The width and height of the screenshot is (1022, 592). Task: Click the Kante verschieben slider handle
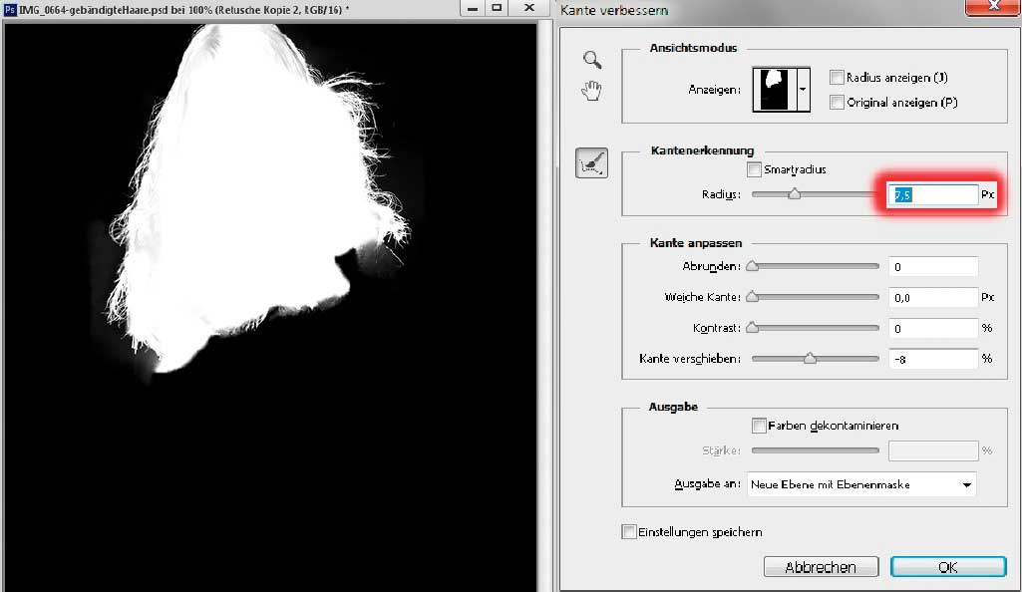[x=810, y=359]
